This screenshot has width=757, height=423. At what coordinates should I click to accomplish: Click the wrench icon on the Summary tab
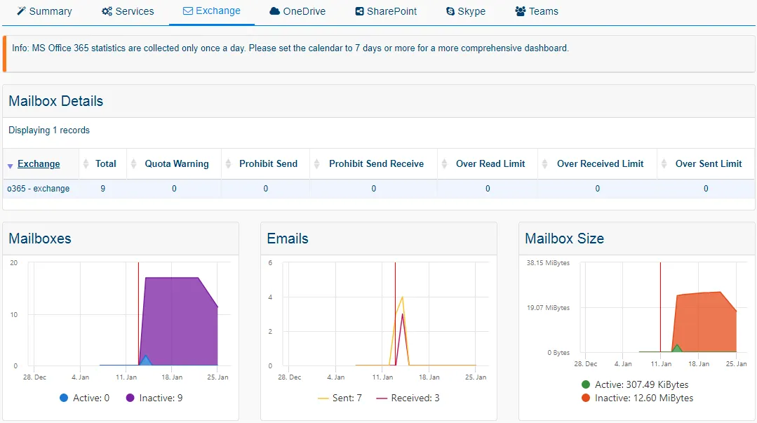(x=21, y=11)
